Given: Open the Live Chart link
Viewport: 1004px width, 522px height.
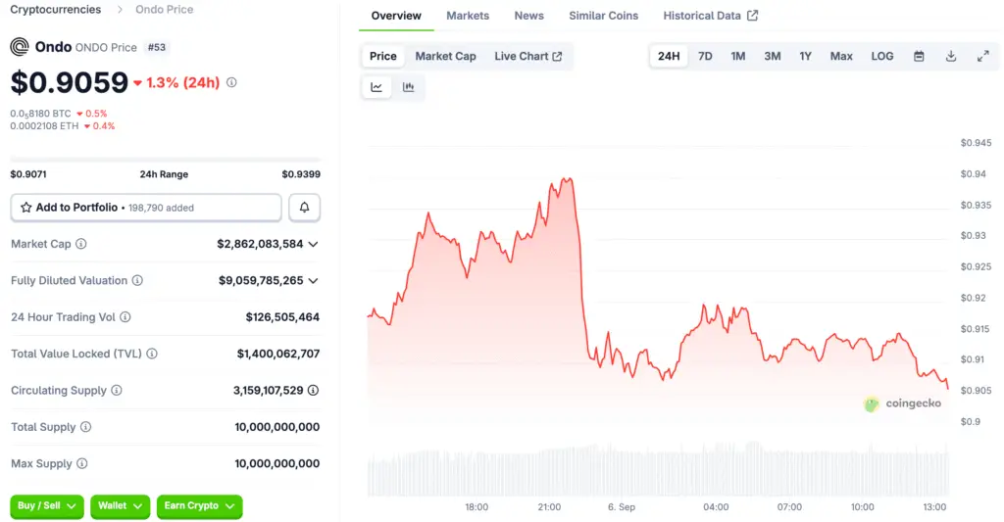Looking at the screenshot, I should [x=527, y=56].
